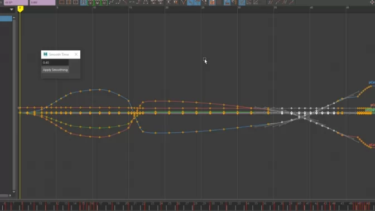The height and width of the screenshot is (211, 375).
Task: Open the outliner dropdown arrow at top left
Action: (x=12, y=9)
